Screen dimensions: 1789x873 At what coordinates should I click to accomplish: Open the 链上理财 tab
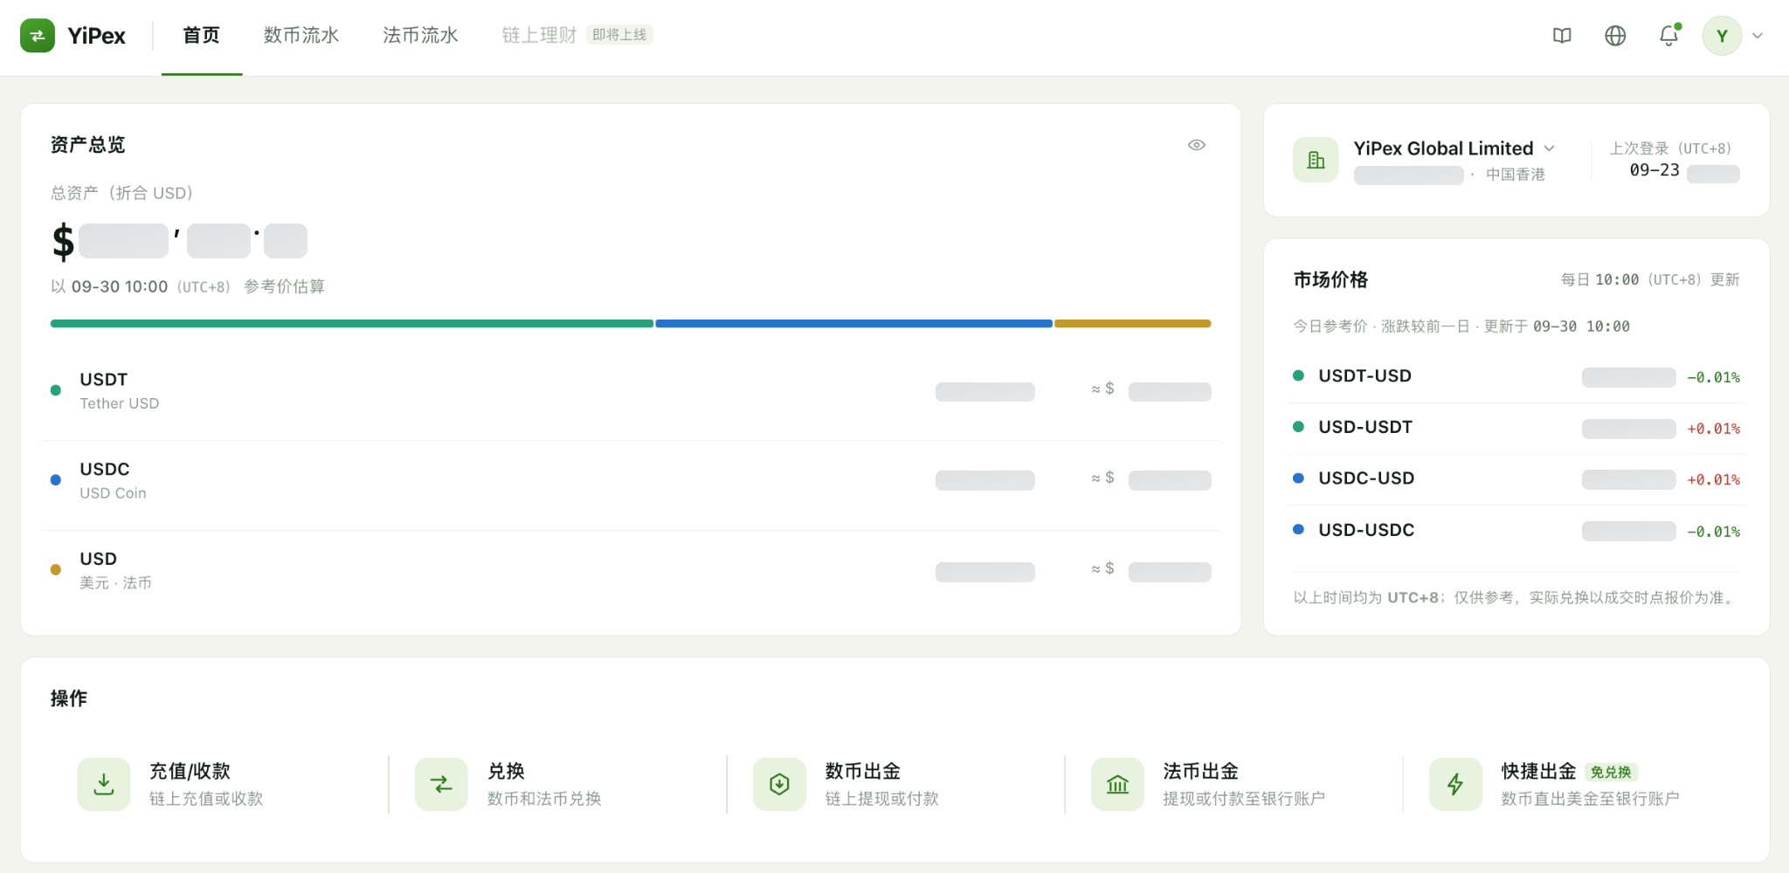[x=539, y=36]
